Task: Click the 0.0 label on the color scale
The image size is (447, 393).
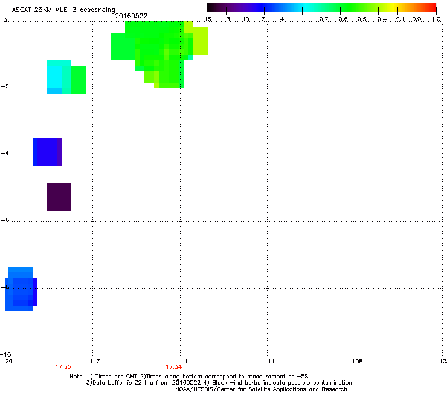Action: [x=417, y=19]
